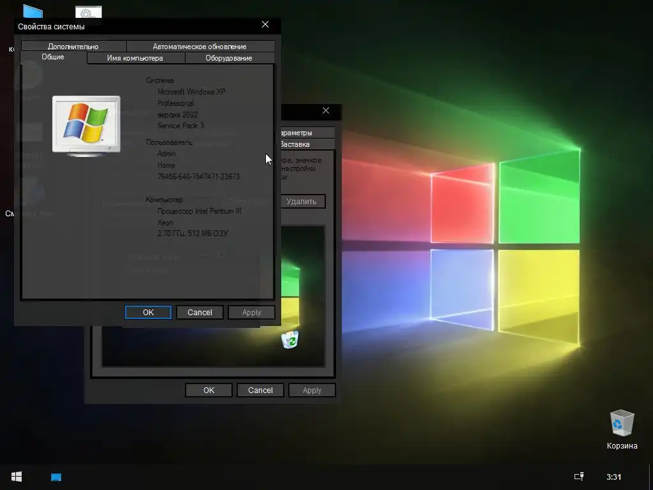Open the Имя компьютера tab
Viewport: 653px width, 490px height.
[x=135, y=58]
